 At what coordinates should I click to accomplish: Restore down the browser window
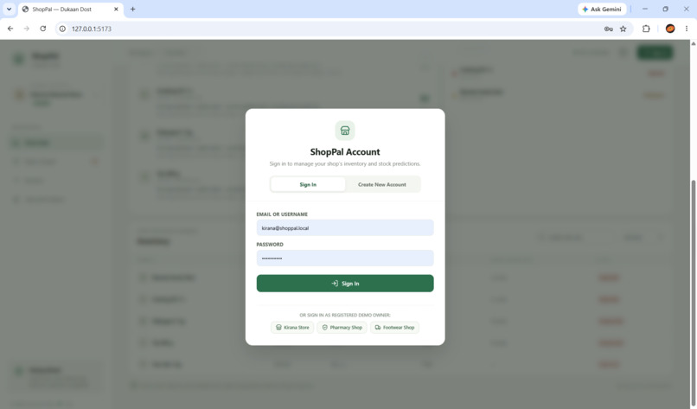click(x=666, y=9)
